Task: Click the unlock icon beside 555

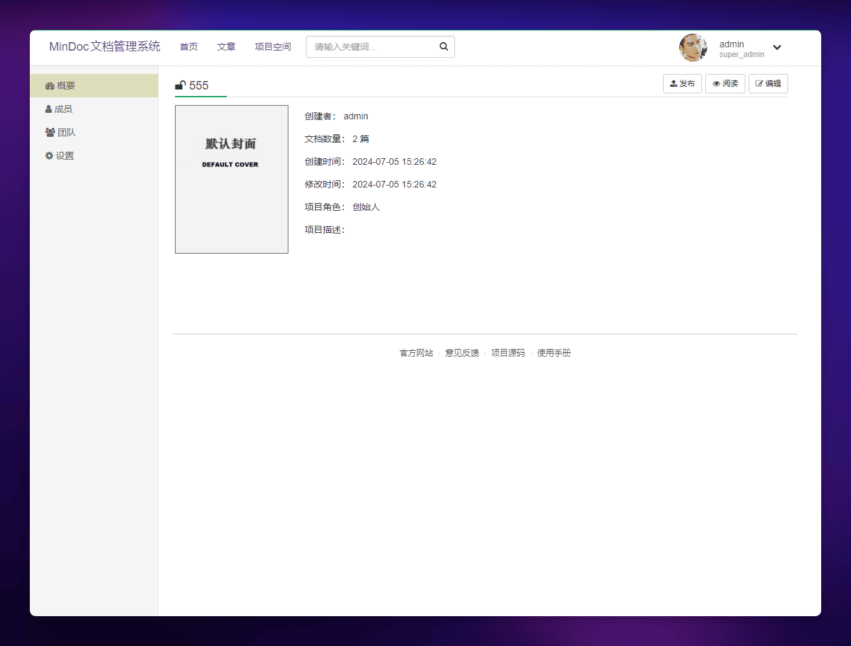Action: (180, 85)
